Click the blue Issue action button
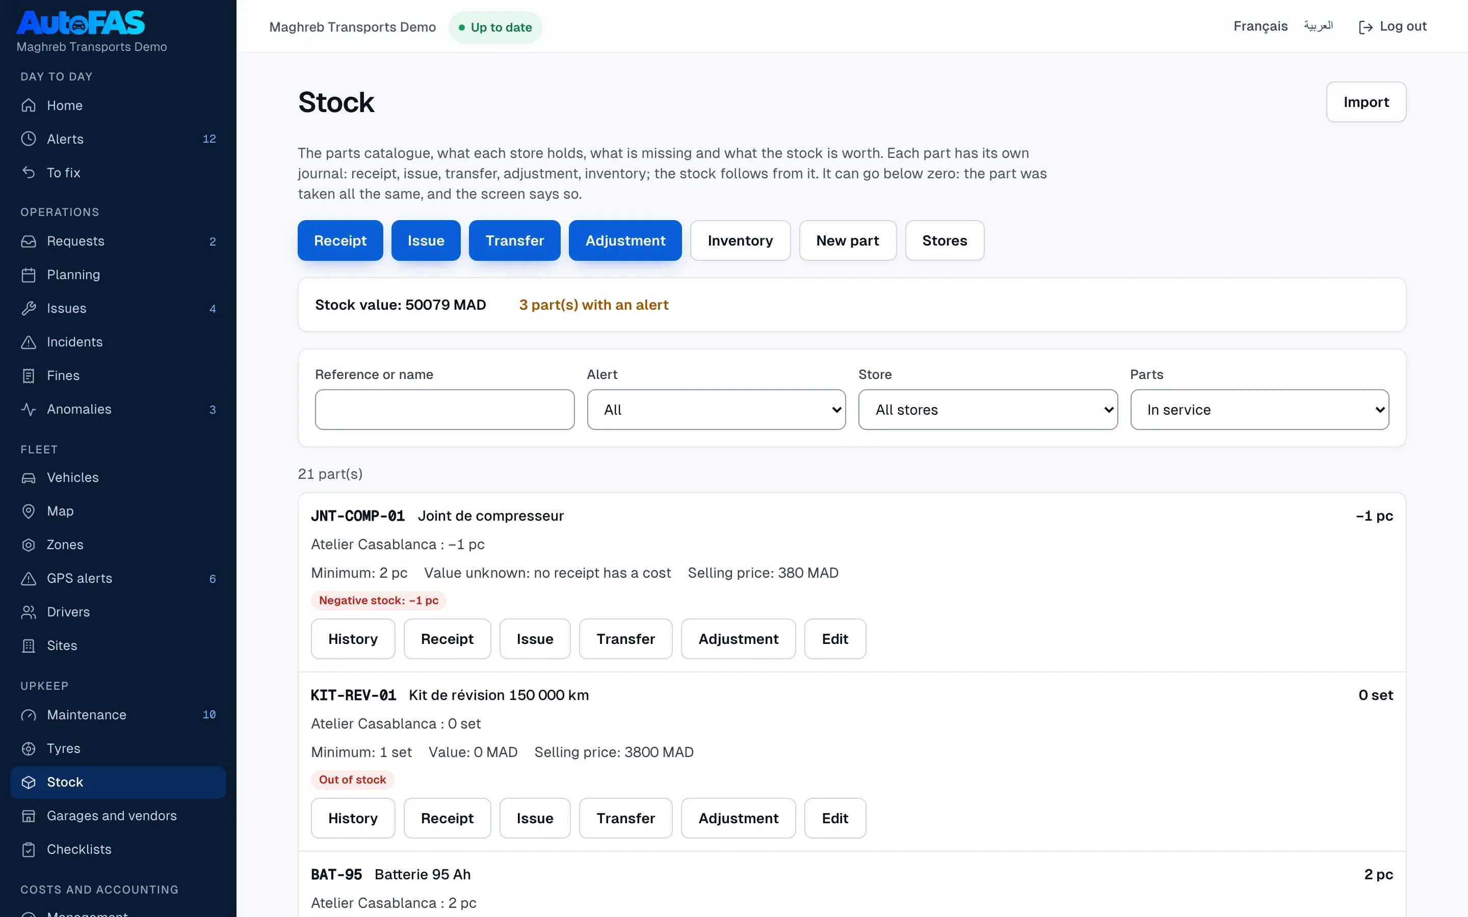Viewport: 1468px width, 917px height. point(426,241)
